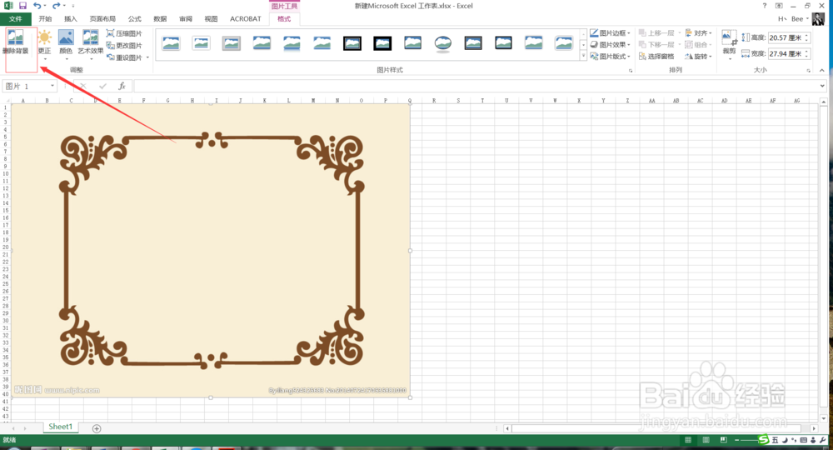Open the 图片版式 (Picture Layout) dropdown
The width and height of the screenshot is (833, 450).
[x=610, y=57]
